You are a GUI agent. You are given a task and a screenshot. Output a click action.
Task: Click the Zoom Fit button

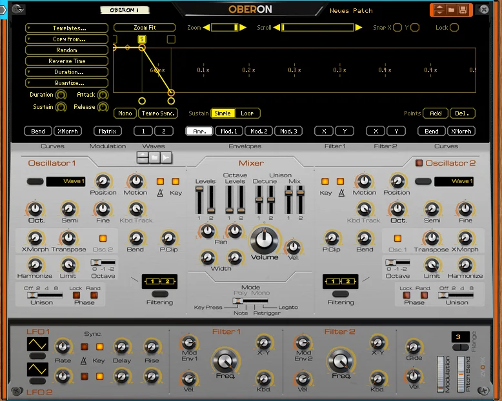(145, 28)
